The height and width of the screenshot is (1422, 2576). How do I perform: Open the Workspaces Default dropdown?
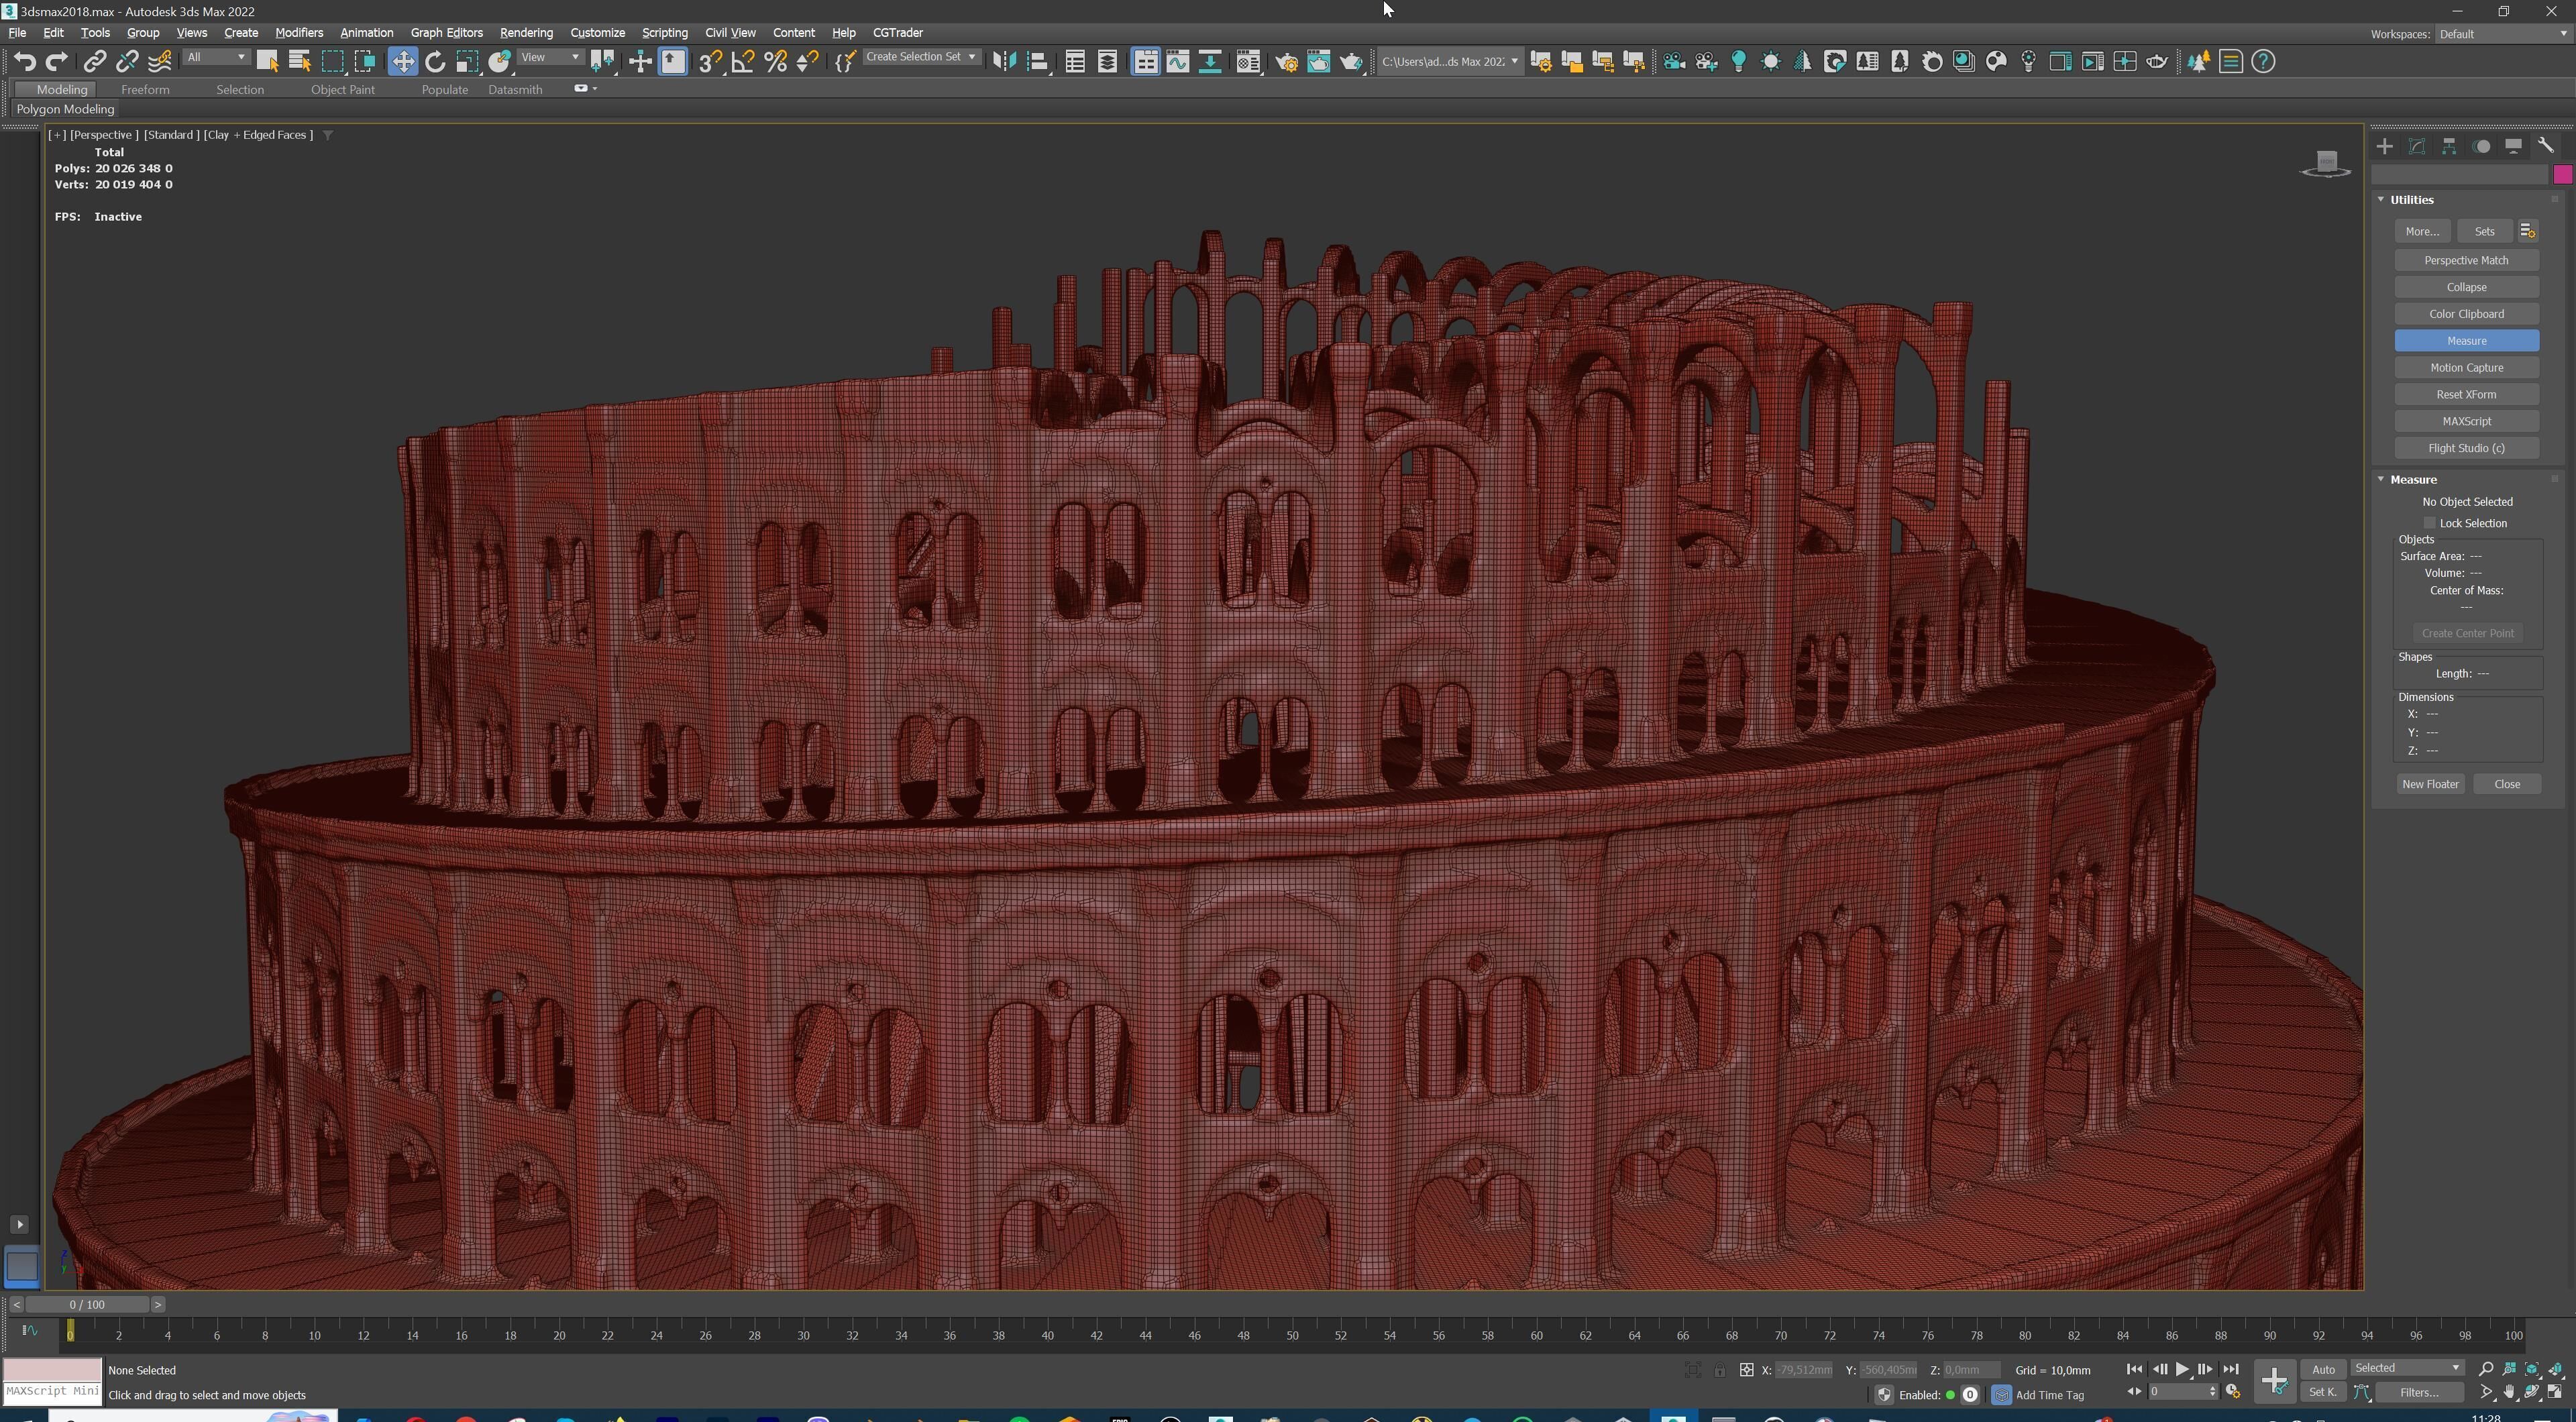[2503, 34]
